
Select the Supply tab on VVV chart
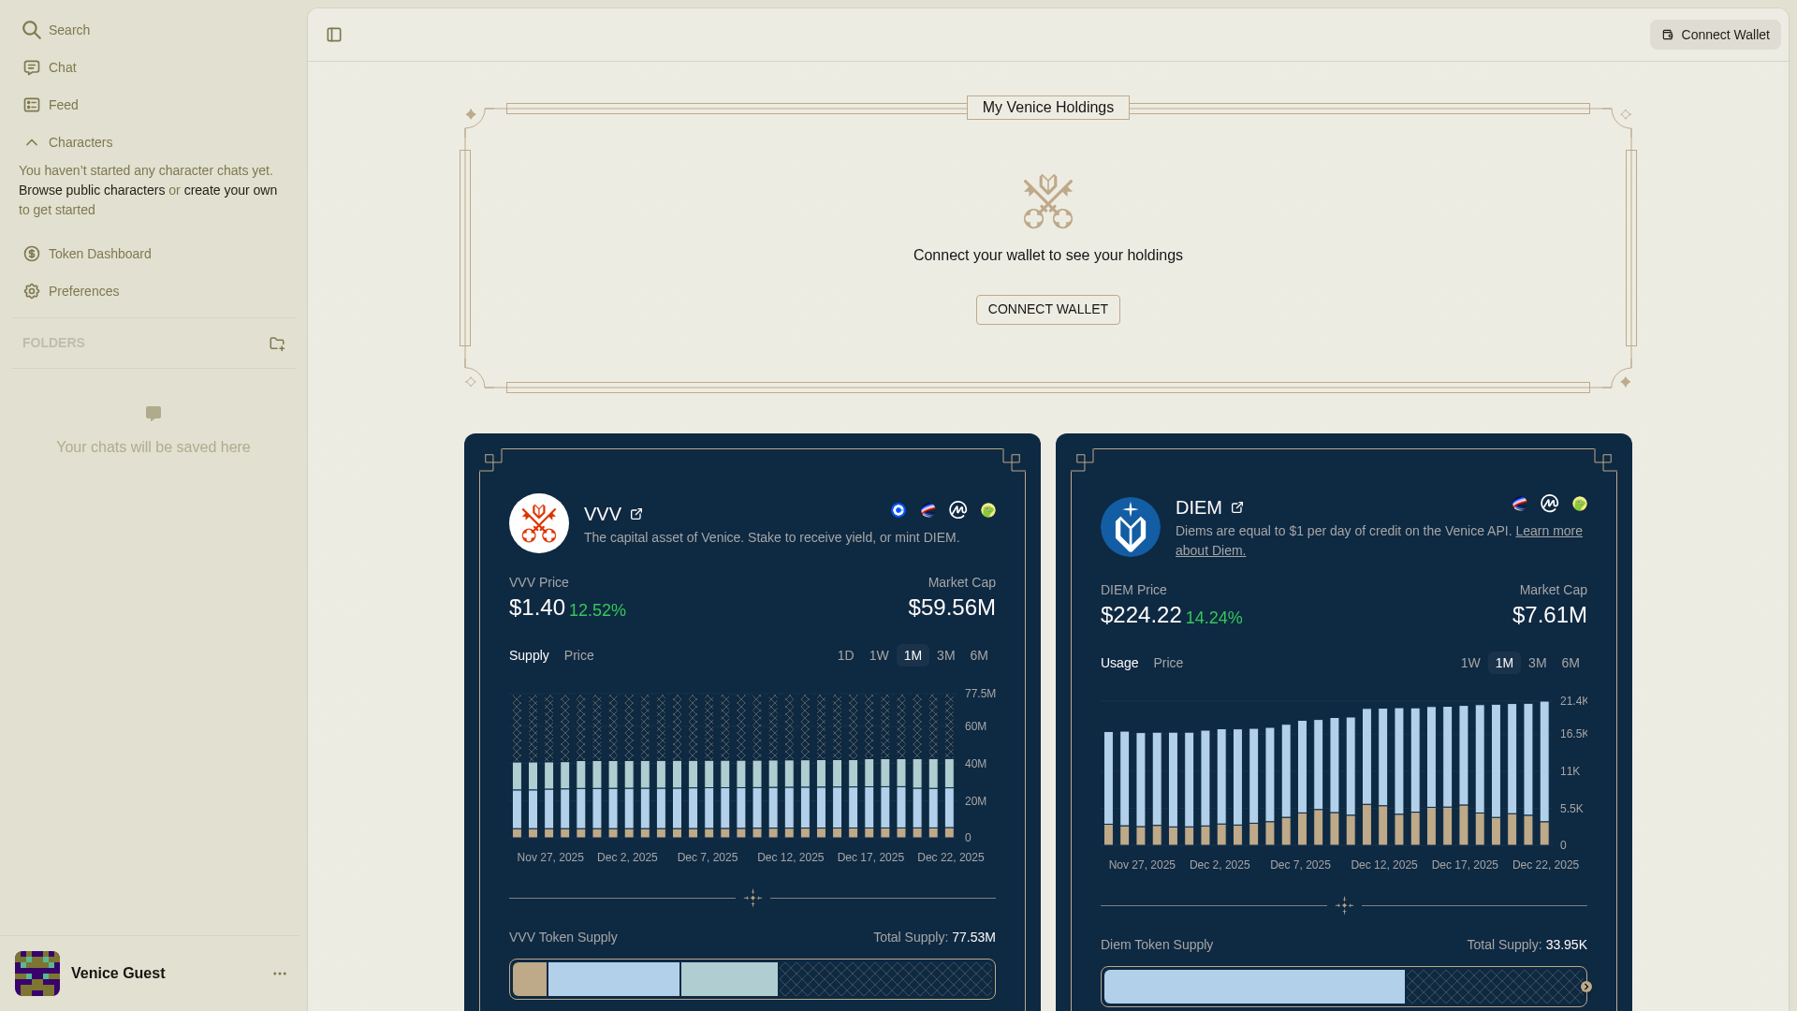529,655
